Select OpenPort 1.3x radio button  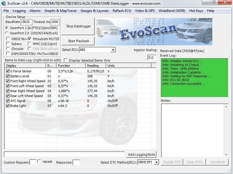pos(6,28)
